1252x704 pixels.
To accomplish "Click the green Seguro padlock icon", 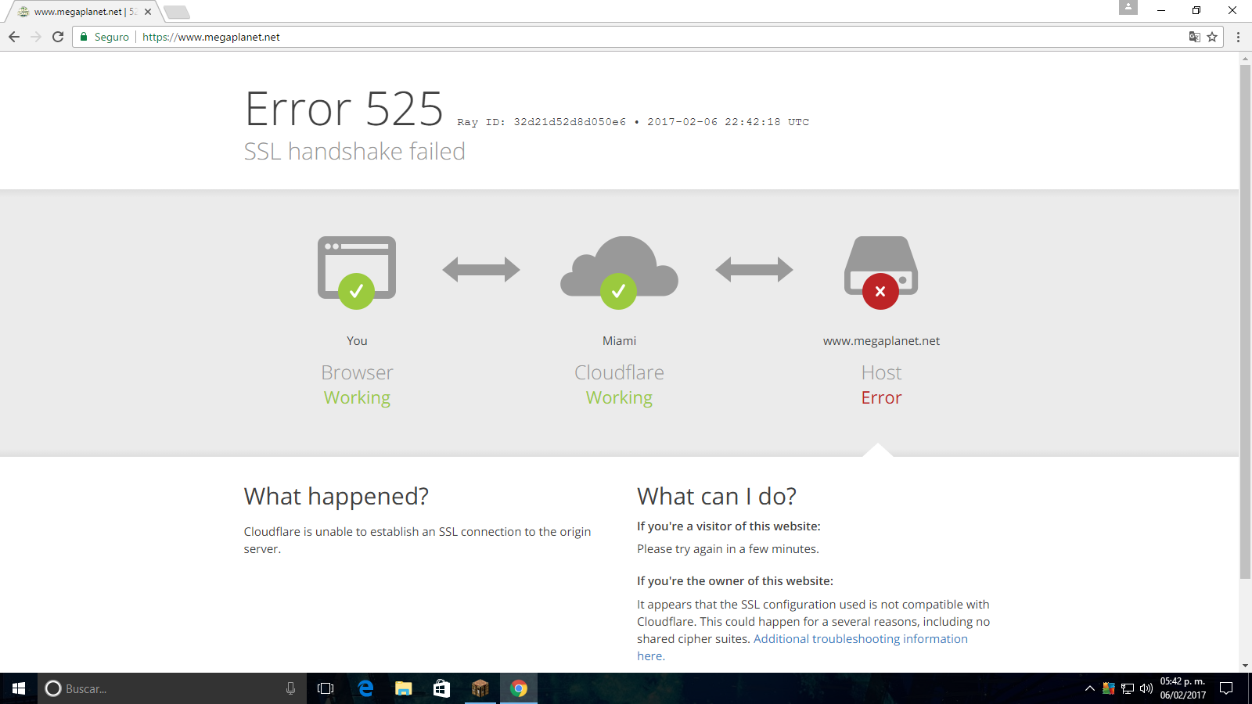I will 84,37.
